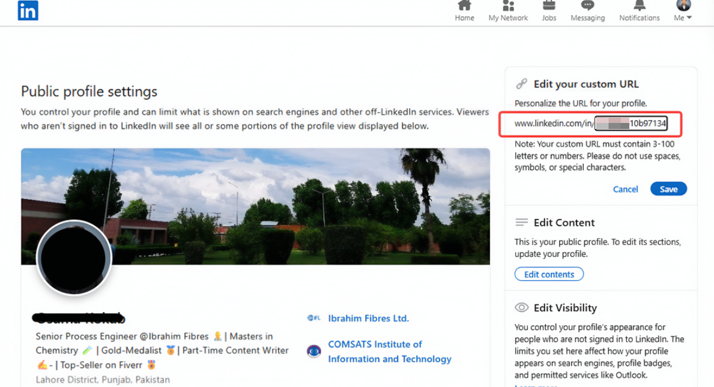Click the Edit Content lines icon
The image size is (714, 387).
tap(521, 223)
